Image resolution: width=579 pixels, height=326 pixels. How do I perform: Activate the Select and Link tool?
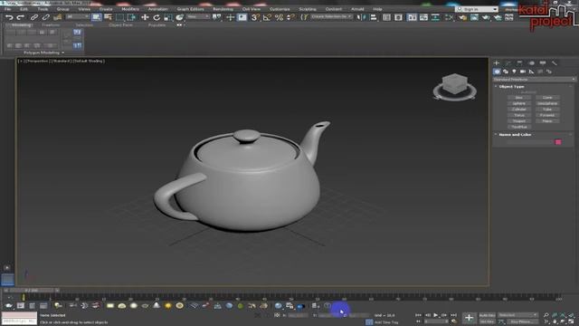tap(34, 17)
